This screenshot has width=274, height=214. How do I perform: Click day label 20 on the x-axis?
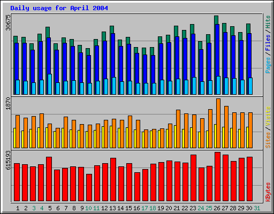pos(169,208)
